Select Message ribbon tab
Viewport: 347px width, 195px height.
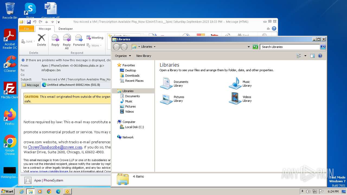tap(45, 28)
